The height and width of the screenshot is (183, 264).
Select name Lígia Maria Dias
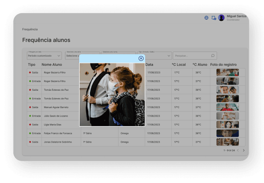[x=52, y=125]
